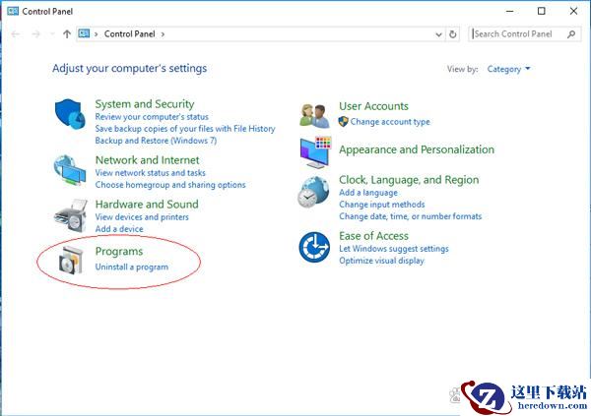Open Optimize visual display link
This screenshot has height=416, width=591.
(x=381, y=261)
